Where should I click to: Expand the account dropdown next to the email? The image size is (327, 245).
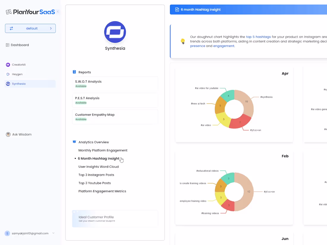pos(53,233)
